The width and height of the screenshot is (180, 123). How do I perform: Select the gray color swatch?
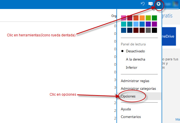(148, 30)
